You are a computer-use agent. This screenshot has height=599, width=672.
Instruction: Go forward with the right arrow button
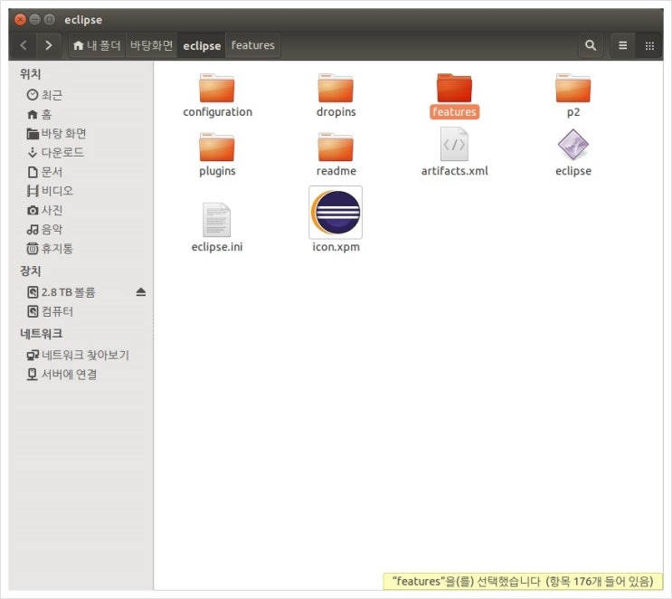[x=48, y=45]
